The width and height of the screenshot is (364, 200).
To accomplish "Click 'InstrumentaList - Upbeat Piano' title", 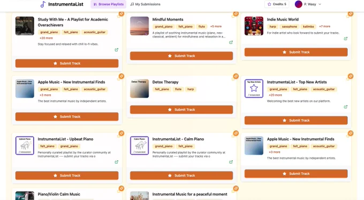I will (x=65, y=139).
